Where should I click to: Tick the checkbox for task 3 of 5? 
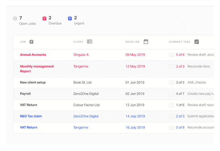coord(171,82)
